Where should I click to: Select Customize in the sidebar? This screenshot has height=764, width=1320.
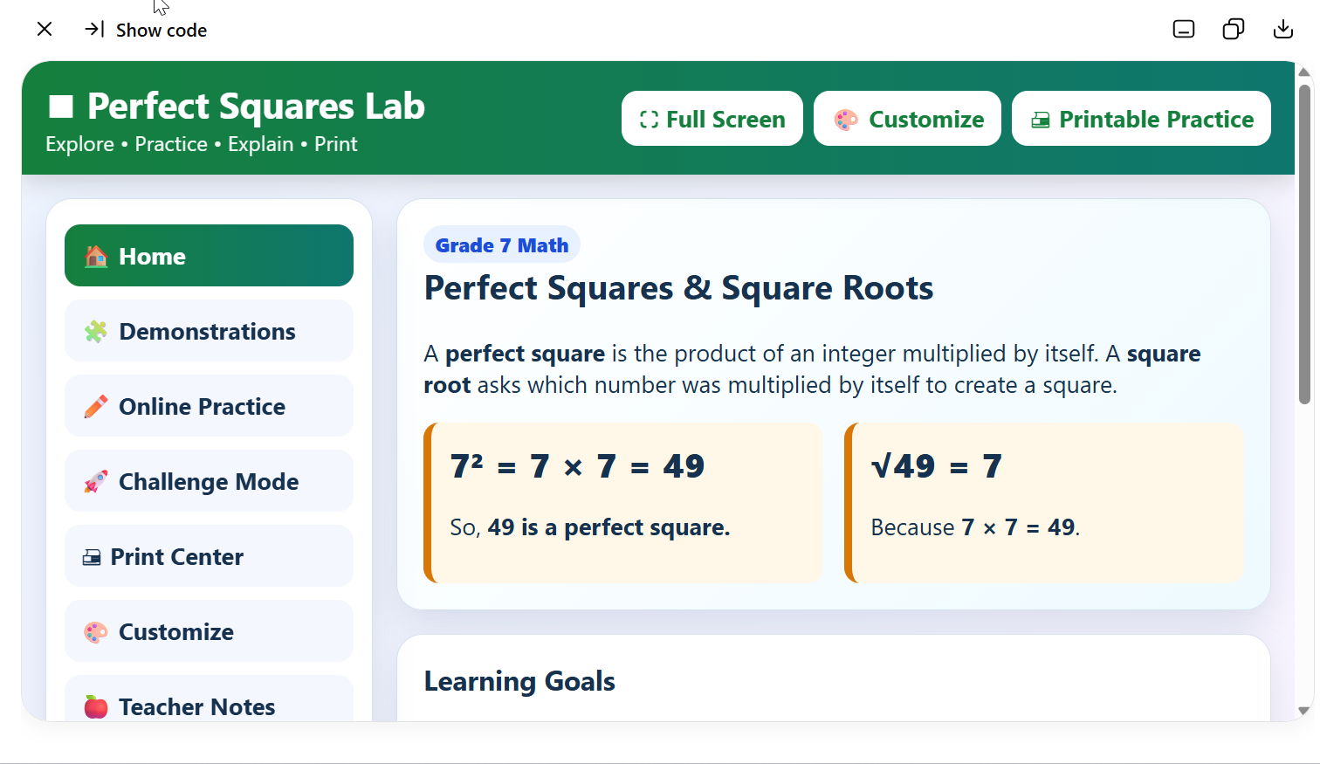click(209, 631)
